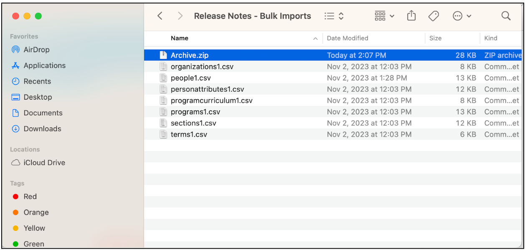525x250 pixels.
Task: Open Desktop in the sidebar
Action: coord(38,97)
